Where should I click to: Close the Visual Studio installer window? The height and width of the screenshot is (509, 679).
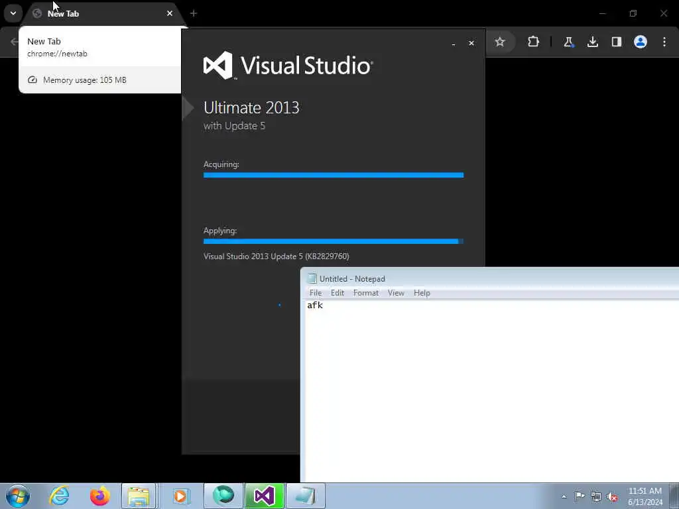click(471, 43)
